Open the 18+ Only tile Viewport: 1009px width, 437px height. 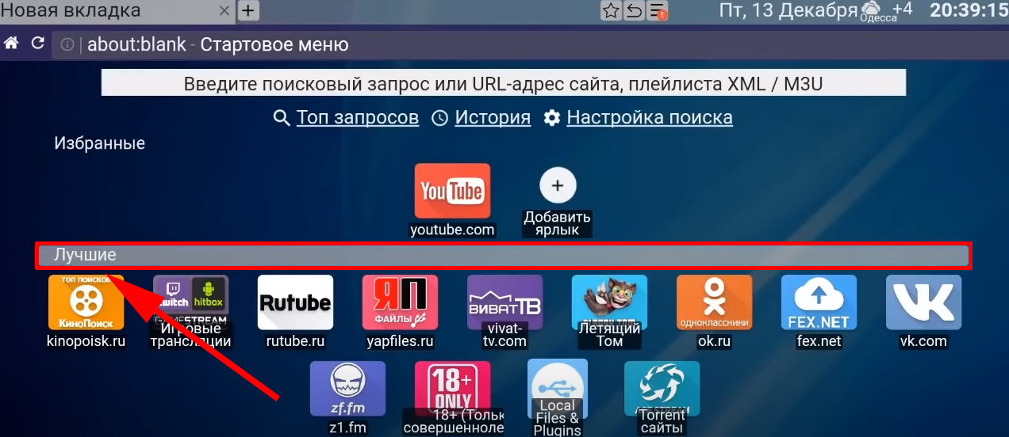[x=452, y=388]
